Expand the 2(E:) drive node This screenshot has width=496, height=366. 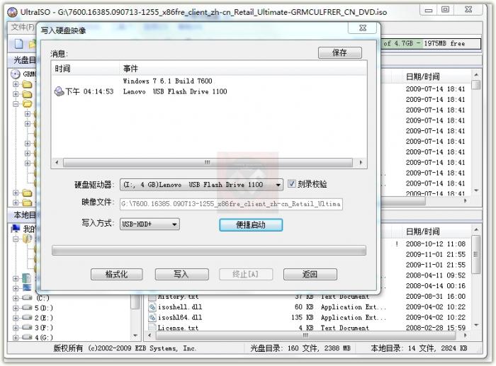[x=16, y=317]
